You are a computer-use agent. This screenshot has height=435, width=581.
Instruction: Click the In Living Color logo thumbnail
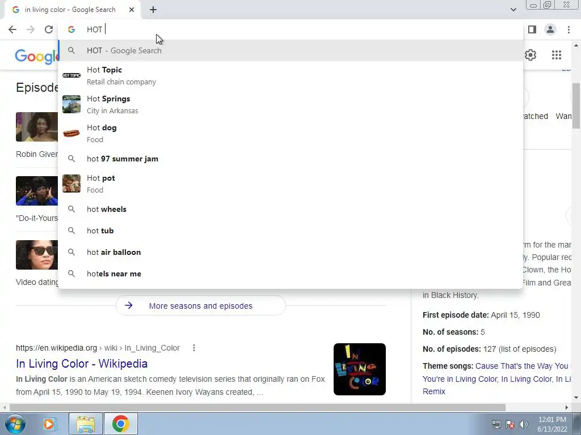tap(359, 369)
